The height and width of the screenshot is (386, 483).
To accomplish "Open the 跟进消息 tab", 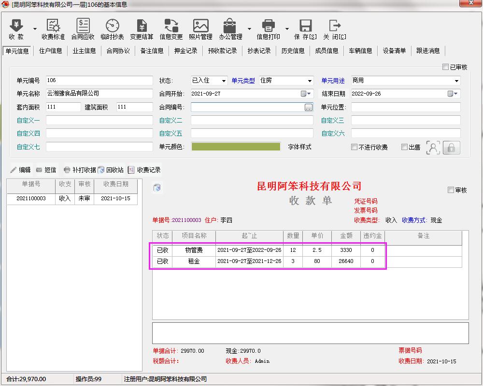I will pos(428,51).
